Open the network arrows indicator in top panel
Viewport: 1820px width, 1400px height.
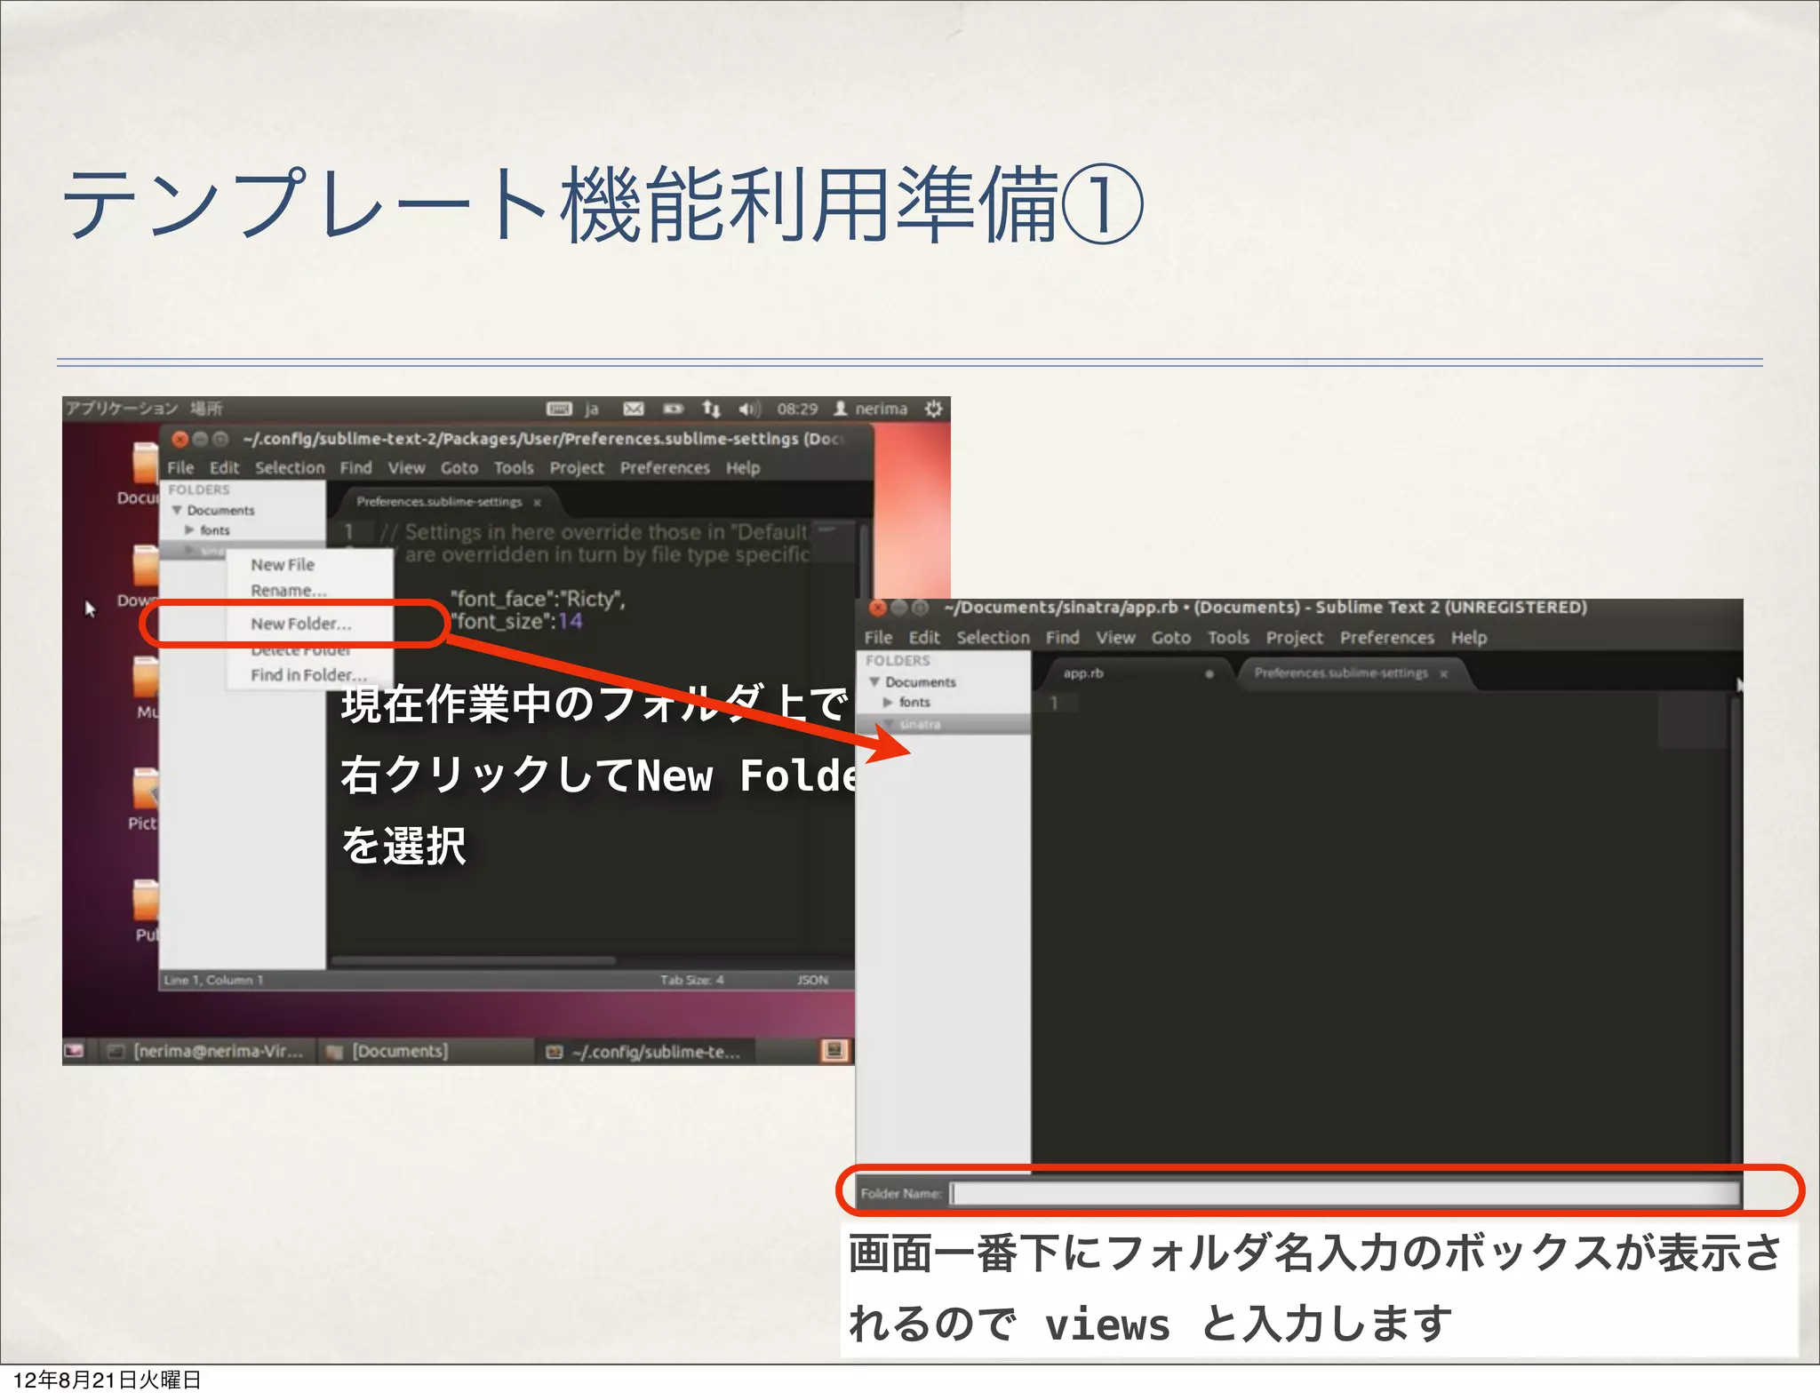coord(711,409)
